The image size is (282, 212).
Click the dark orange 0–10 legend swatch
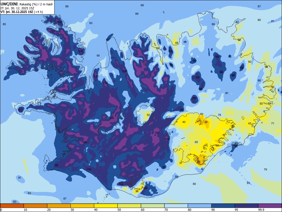point(12,206)
